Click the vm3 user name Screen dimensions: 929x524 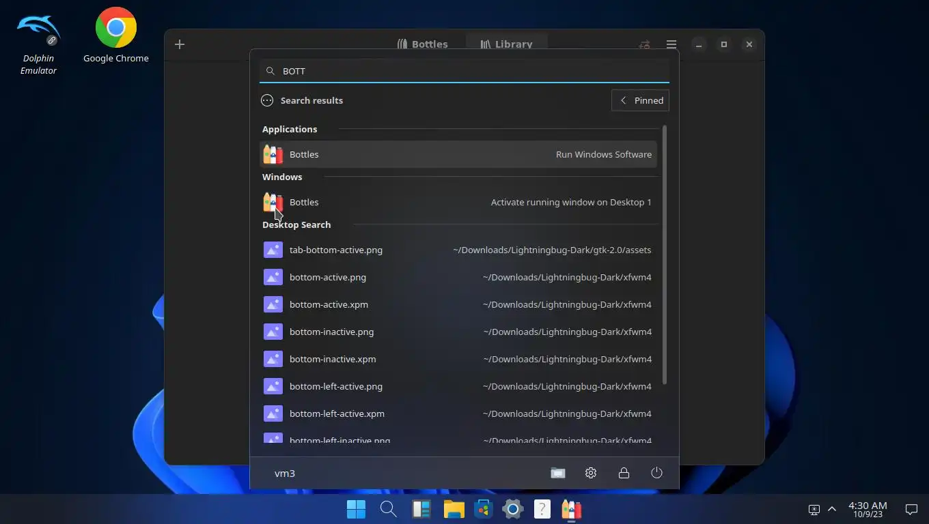[285, 473]
